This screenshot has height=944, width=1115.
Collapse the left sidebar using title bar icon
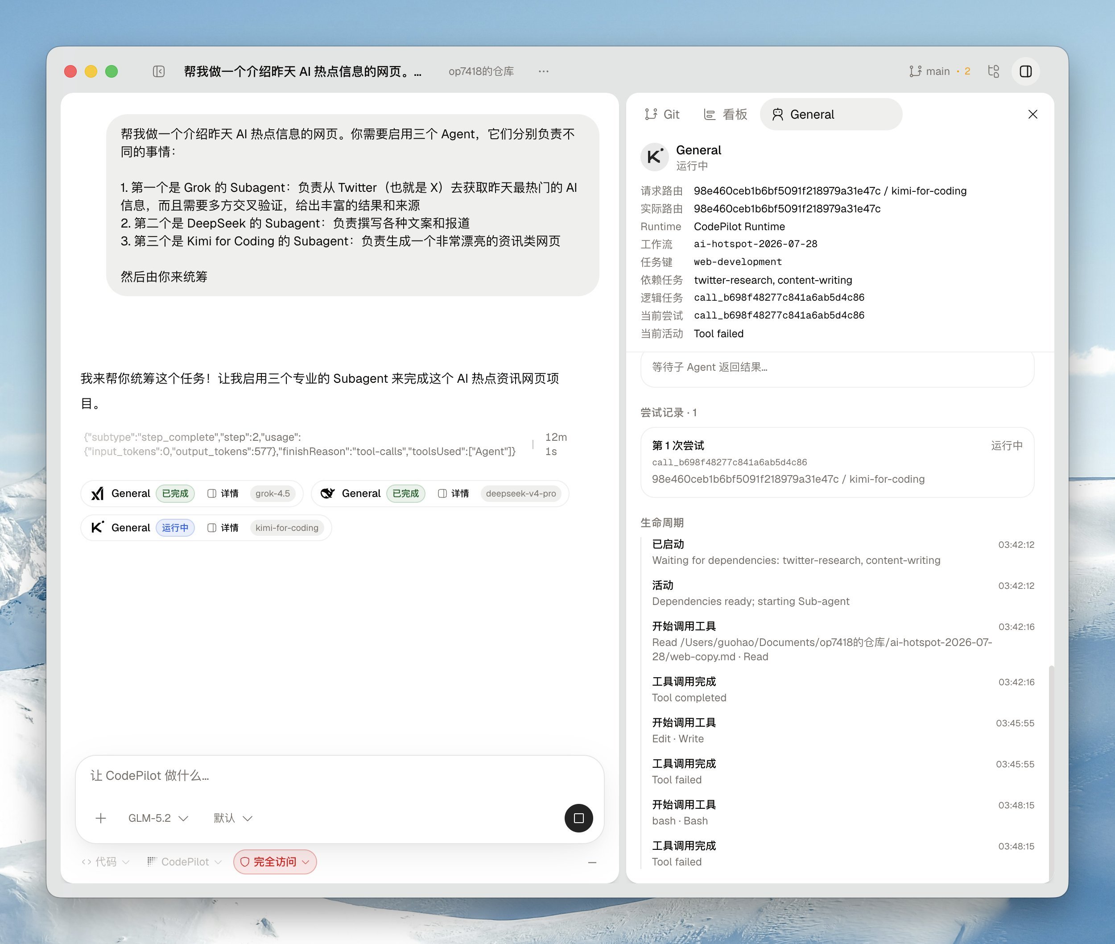158,71
